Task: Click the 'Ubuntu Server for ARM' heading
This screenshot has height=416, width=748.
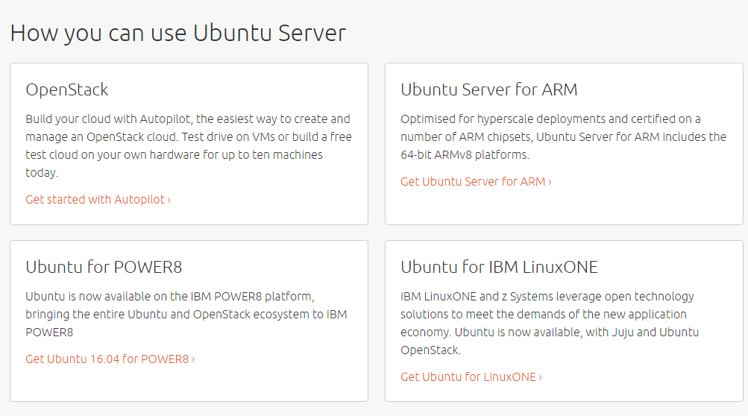Action: point(489,90)
